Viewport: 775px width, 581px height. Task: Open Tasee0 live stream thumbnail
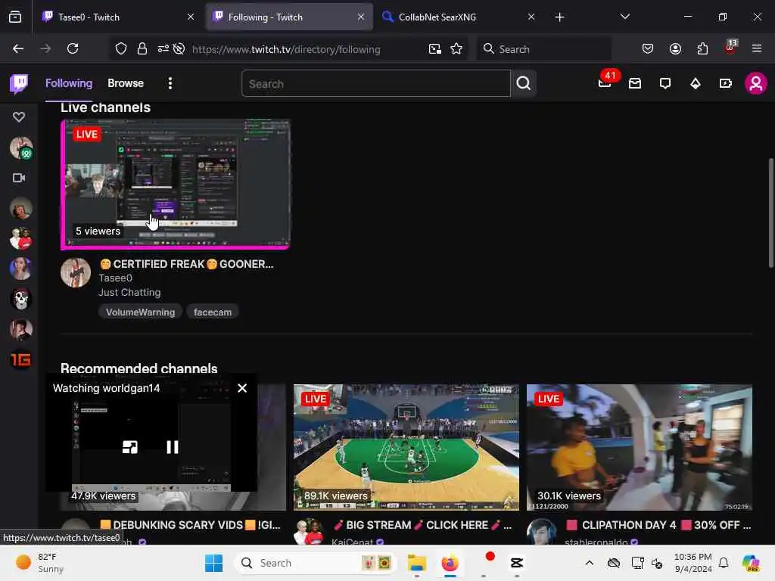[x=176, y=185]
